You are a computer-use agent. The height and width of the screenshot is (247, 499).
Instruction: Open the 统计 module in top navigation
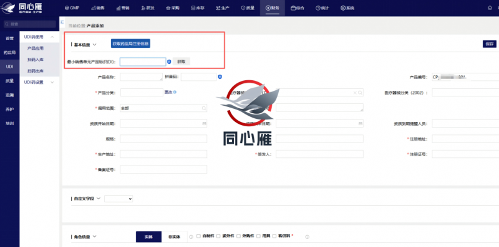click(322, 8)
